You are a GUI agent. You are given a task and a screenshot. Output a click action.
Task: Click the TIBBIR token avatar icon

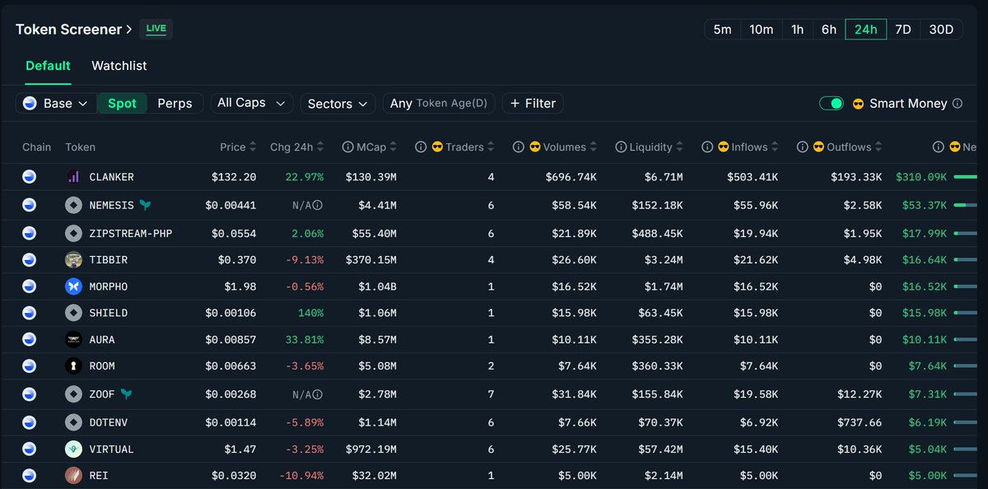point(73,259)
